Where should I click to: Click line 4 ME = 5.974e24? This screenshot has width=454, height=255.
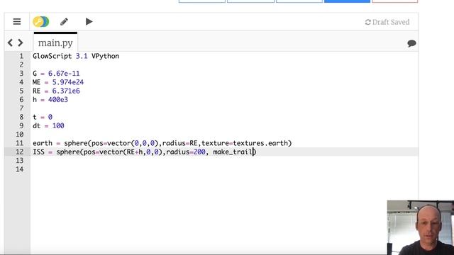(58, 82)
